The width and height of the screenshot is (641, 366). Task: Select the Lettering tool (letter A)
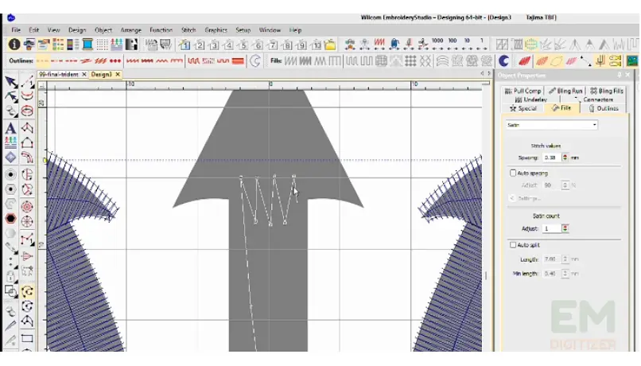[10, 128]
